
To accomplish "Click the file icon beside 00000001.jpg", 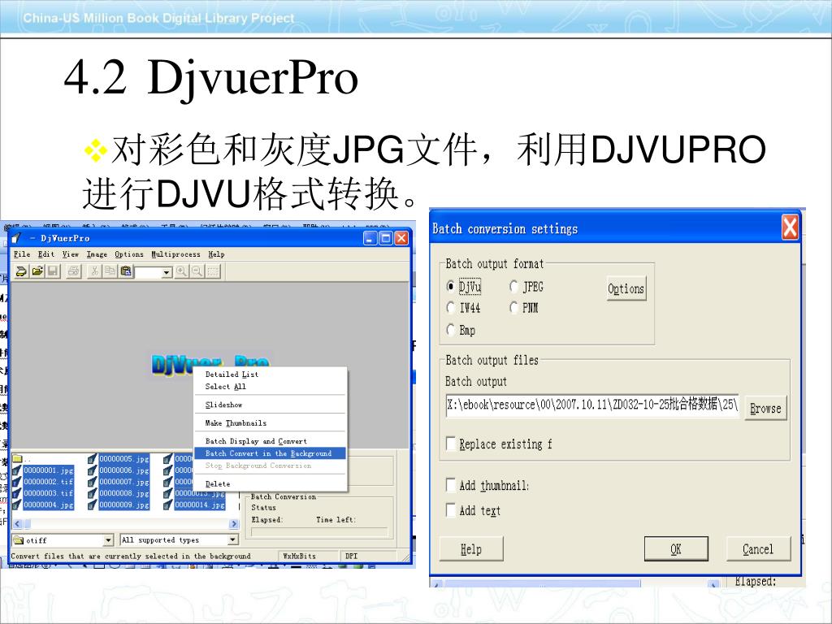I will pyautogui.click(x=16, y=470).
